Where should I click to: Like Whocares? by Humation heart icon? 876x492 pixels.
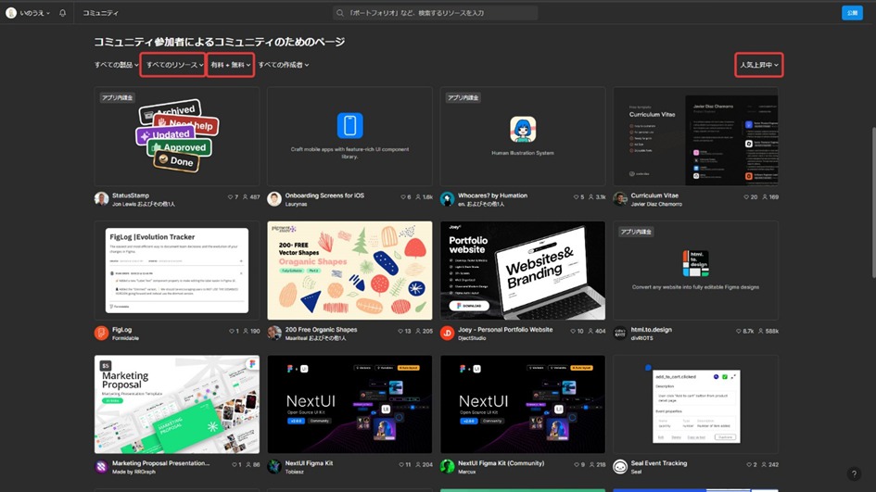click(576, 197)
